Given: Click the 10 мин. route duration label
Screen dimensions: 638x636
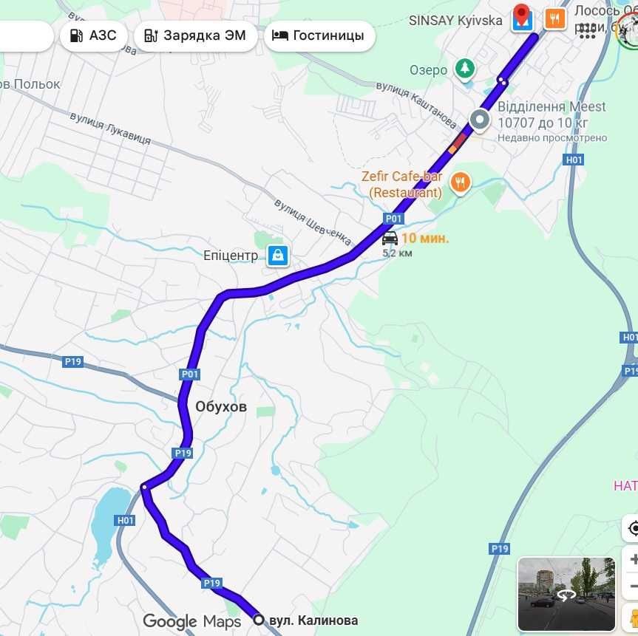Looking at the screenshot, I should [425, 239].
